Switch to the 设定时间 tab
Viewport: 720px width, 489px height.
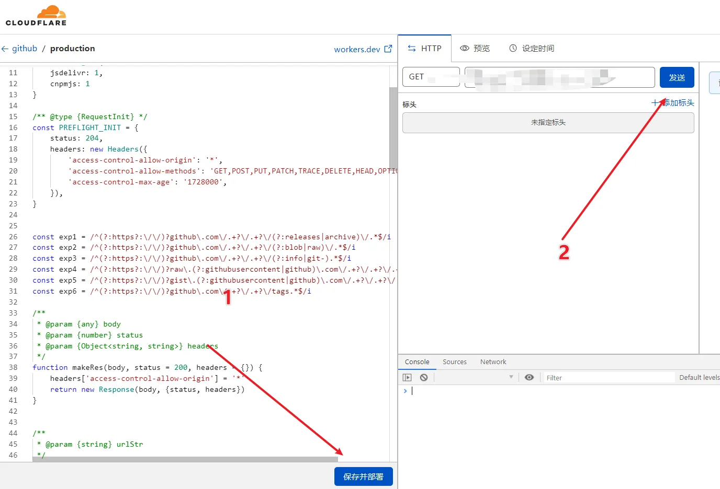pyautogui.click(x=532, y=48)
